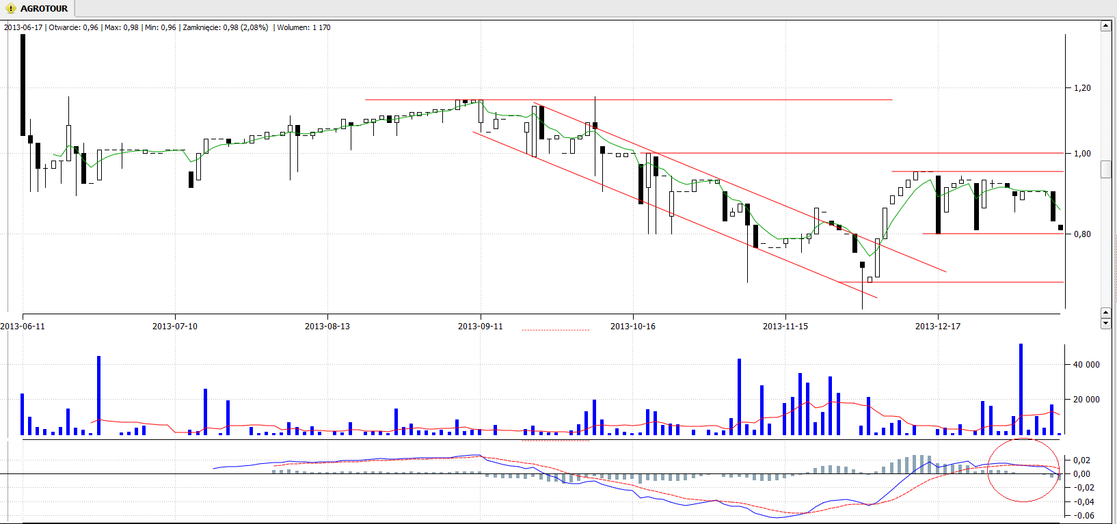Click the yellow warning icon beside AGROTOUR
Viewport: 1117px width, 524px height.
10,9
